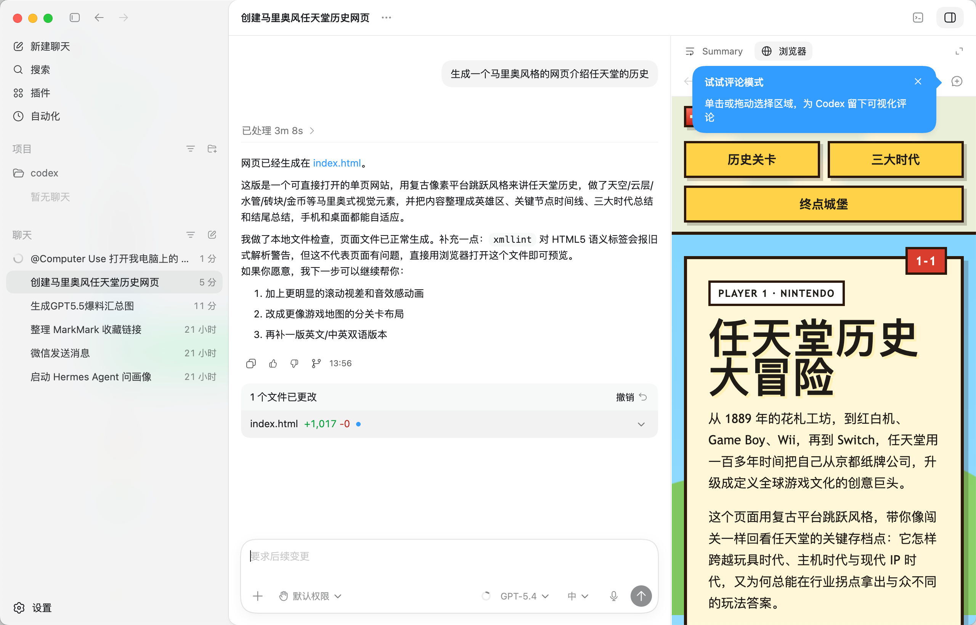Open the index.html link
976x625 pixels.
tap(337, 163)
